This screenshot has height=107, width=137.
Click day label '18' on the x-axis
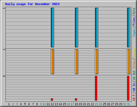[x=76, y=104]
